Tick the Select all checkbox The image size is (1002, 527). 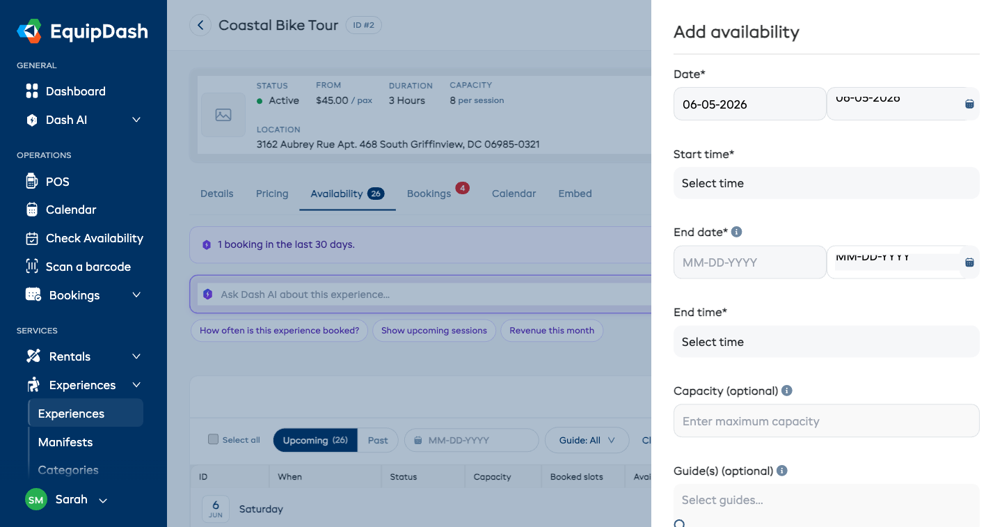[x=214, y=439]
